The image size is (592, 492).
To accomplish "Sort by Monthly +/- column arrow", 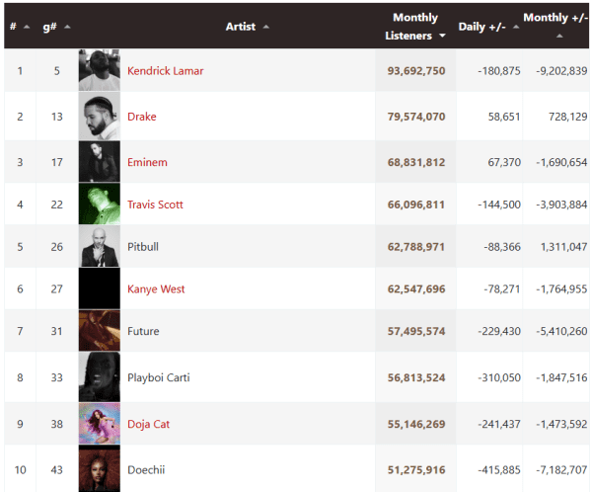I will [559, 36].
